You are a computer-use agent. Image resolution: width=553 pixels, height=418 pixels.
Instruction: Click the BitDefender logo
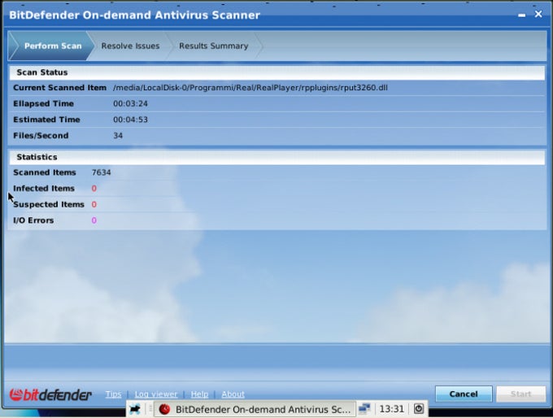(50, 394)
